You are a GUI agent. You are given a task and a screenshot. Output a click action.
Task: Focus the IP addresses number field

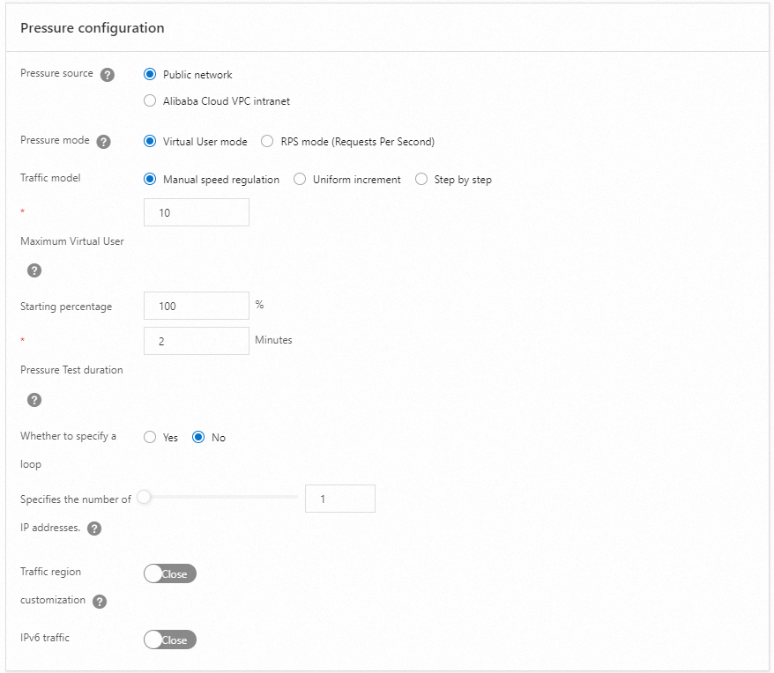pos(340,499)
